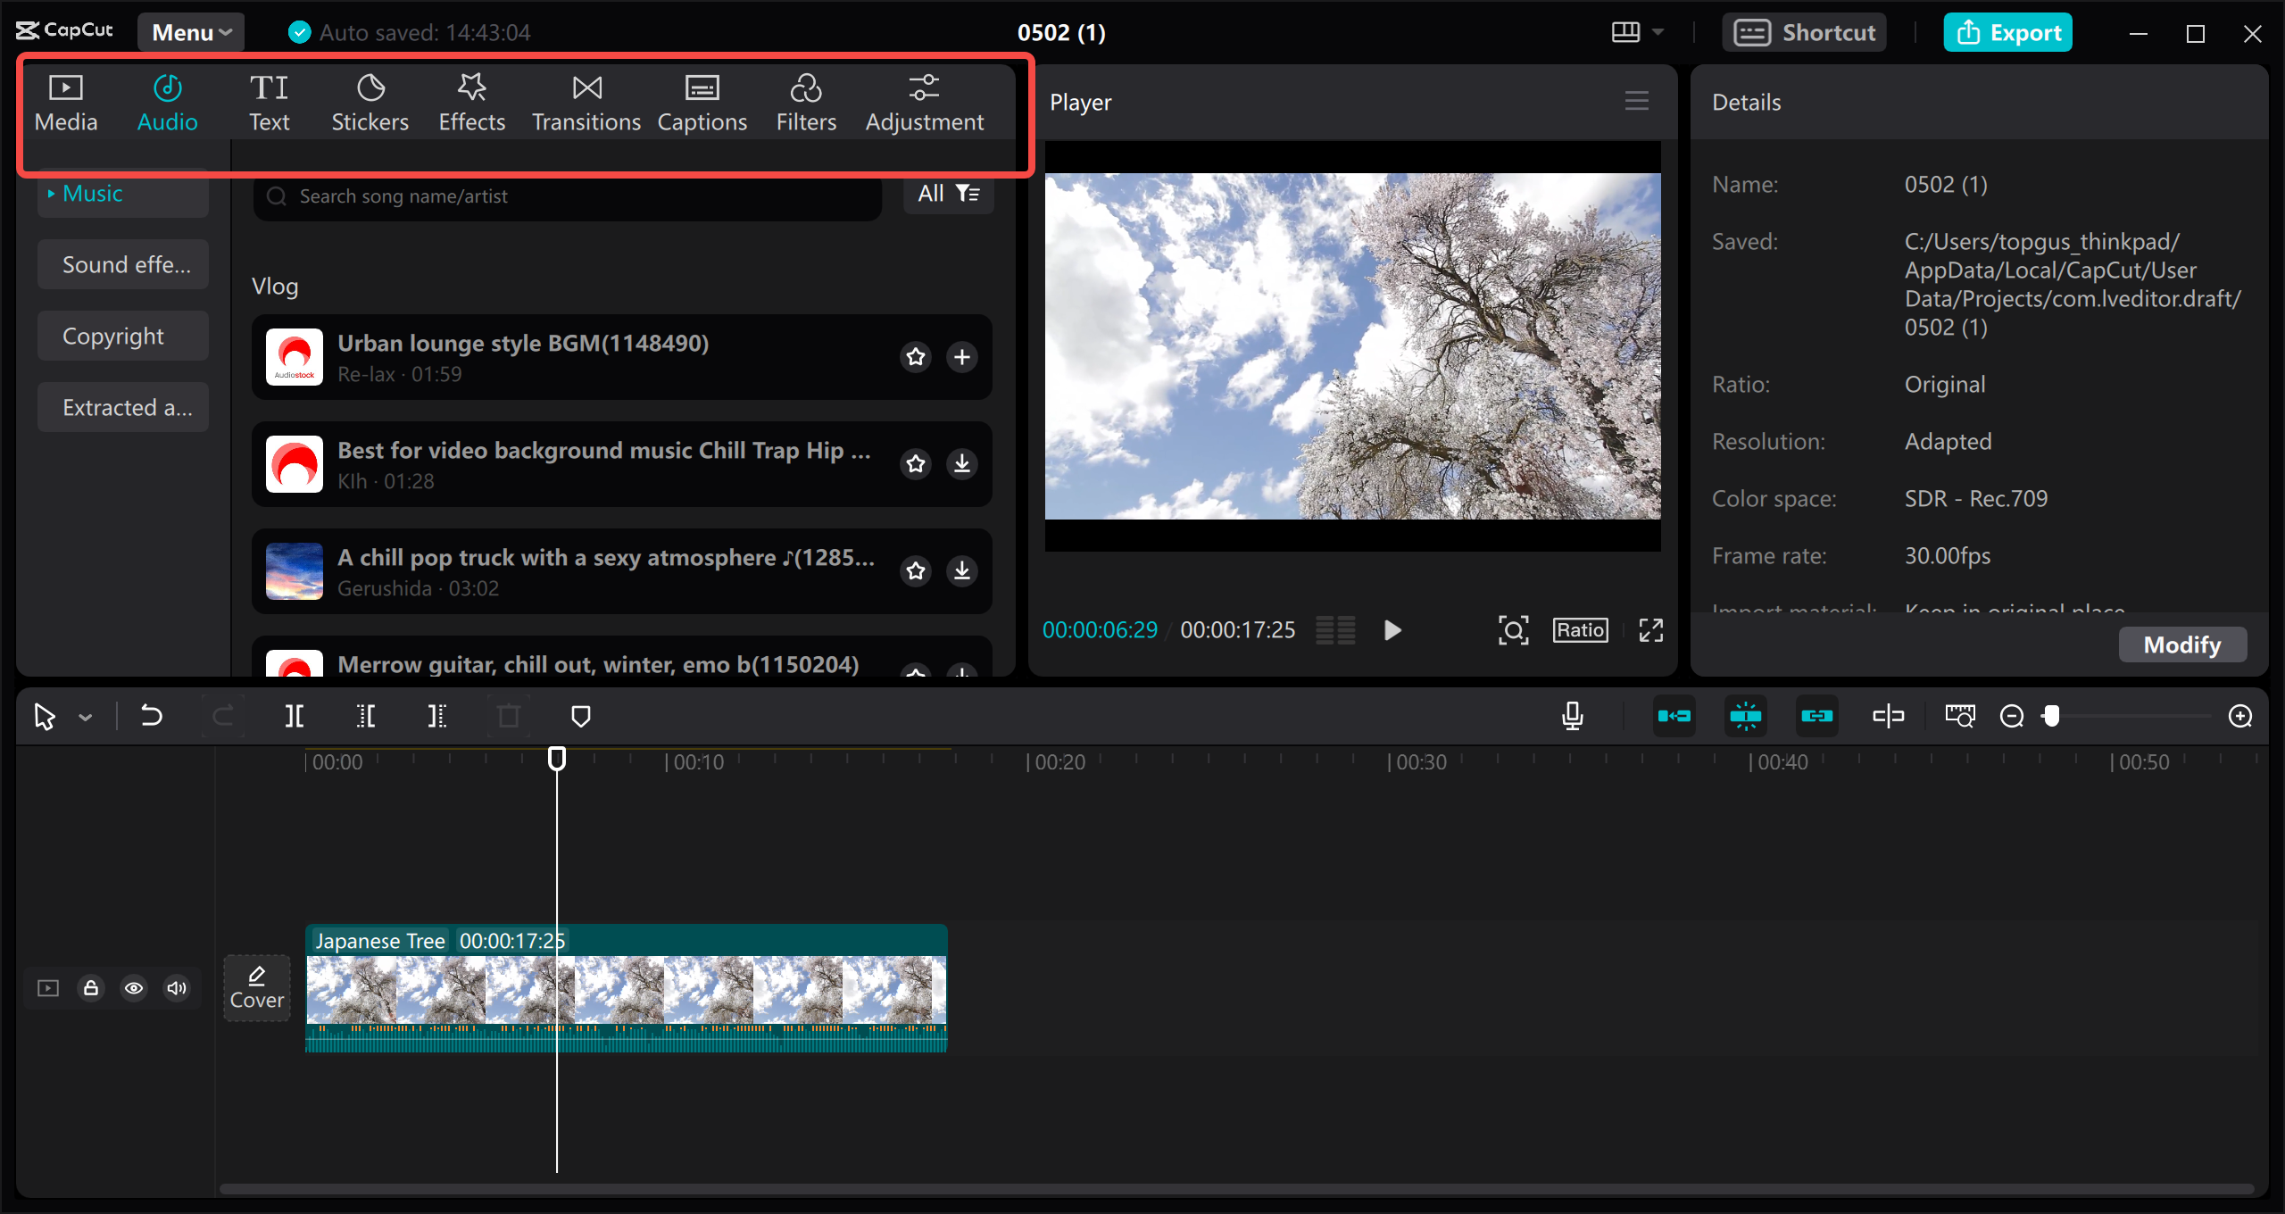The width and height of the screenshot is (2285, 1214).
Task: Open the Adjustment panel
Action: 925,100
